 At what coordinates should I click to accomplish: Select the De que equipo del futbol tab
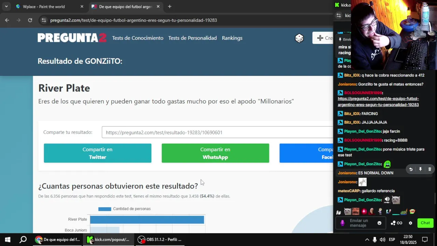pos(126,6)
